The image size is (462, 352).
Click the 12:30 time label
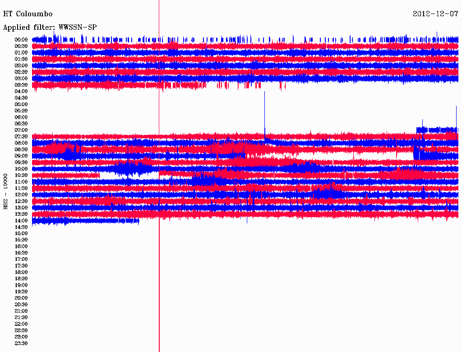coord(21,201)
